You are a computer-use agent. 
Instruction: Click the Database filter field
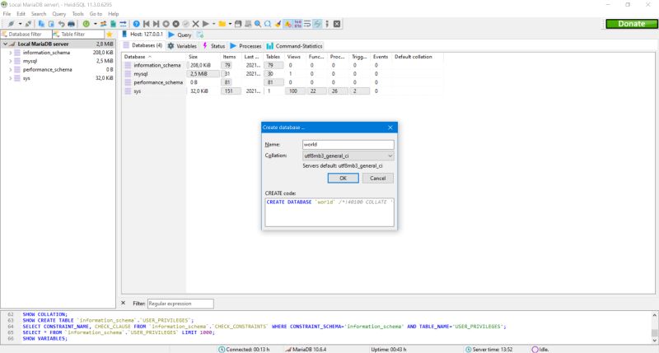[26, 35]
